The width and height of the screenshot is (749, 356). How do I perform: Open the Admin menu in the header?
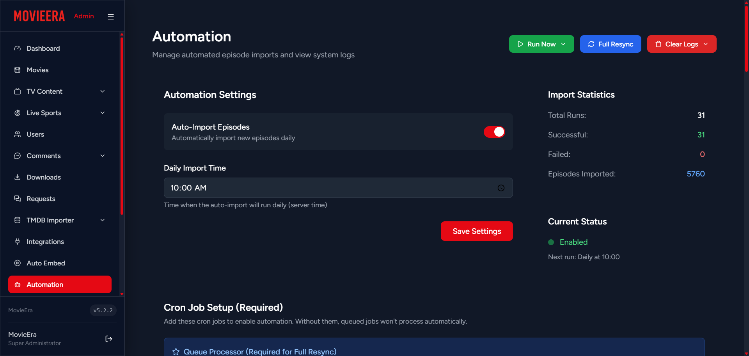(x=83, y=16)
